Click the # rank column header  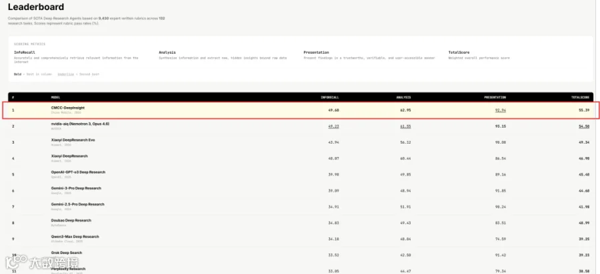click(13, 97)
